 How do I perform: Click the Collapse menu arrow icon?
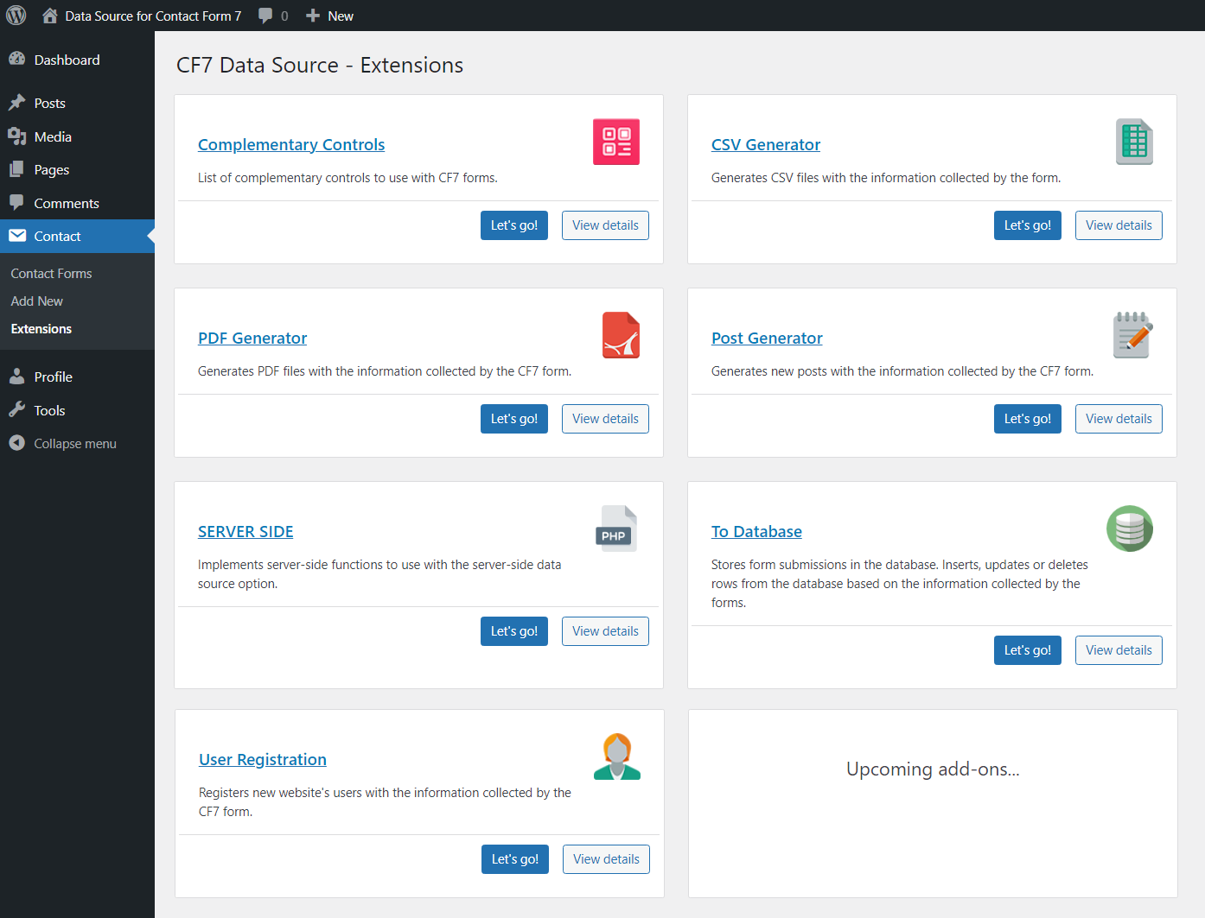click(16, 443)
